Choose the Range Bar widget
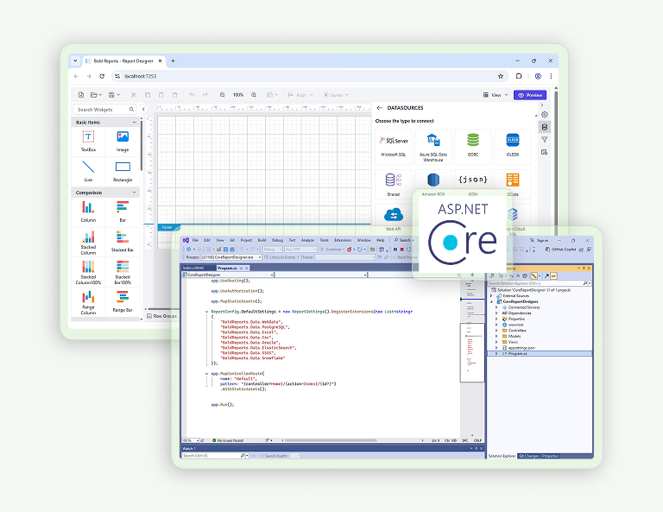The width and height of the screenshot is (663, 512). [x=123, y=302]
